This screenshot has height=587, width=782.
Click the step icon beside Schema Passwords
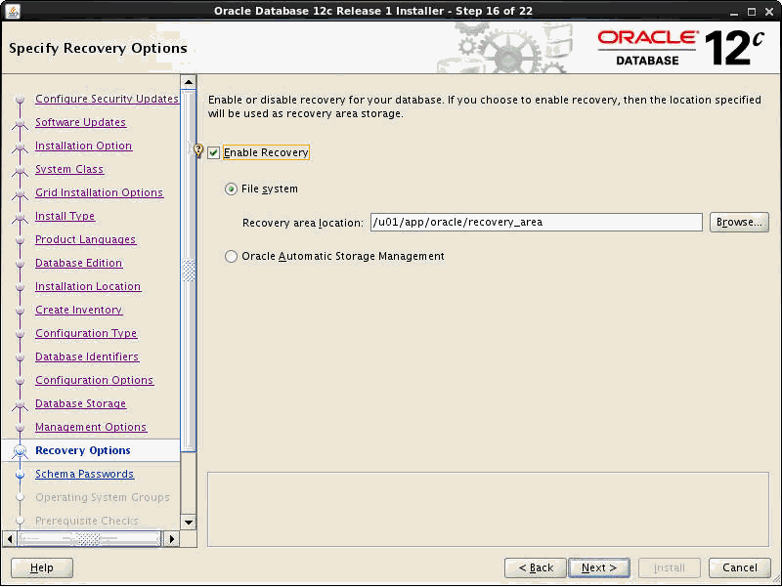[x=20, y=474]
